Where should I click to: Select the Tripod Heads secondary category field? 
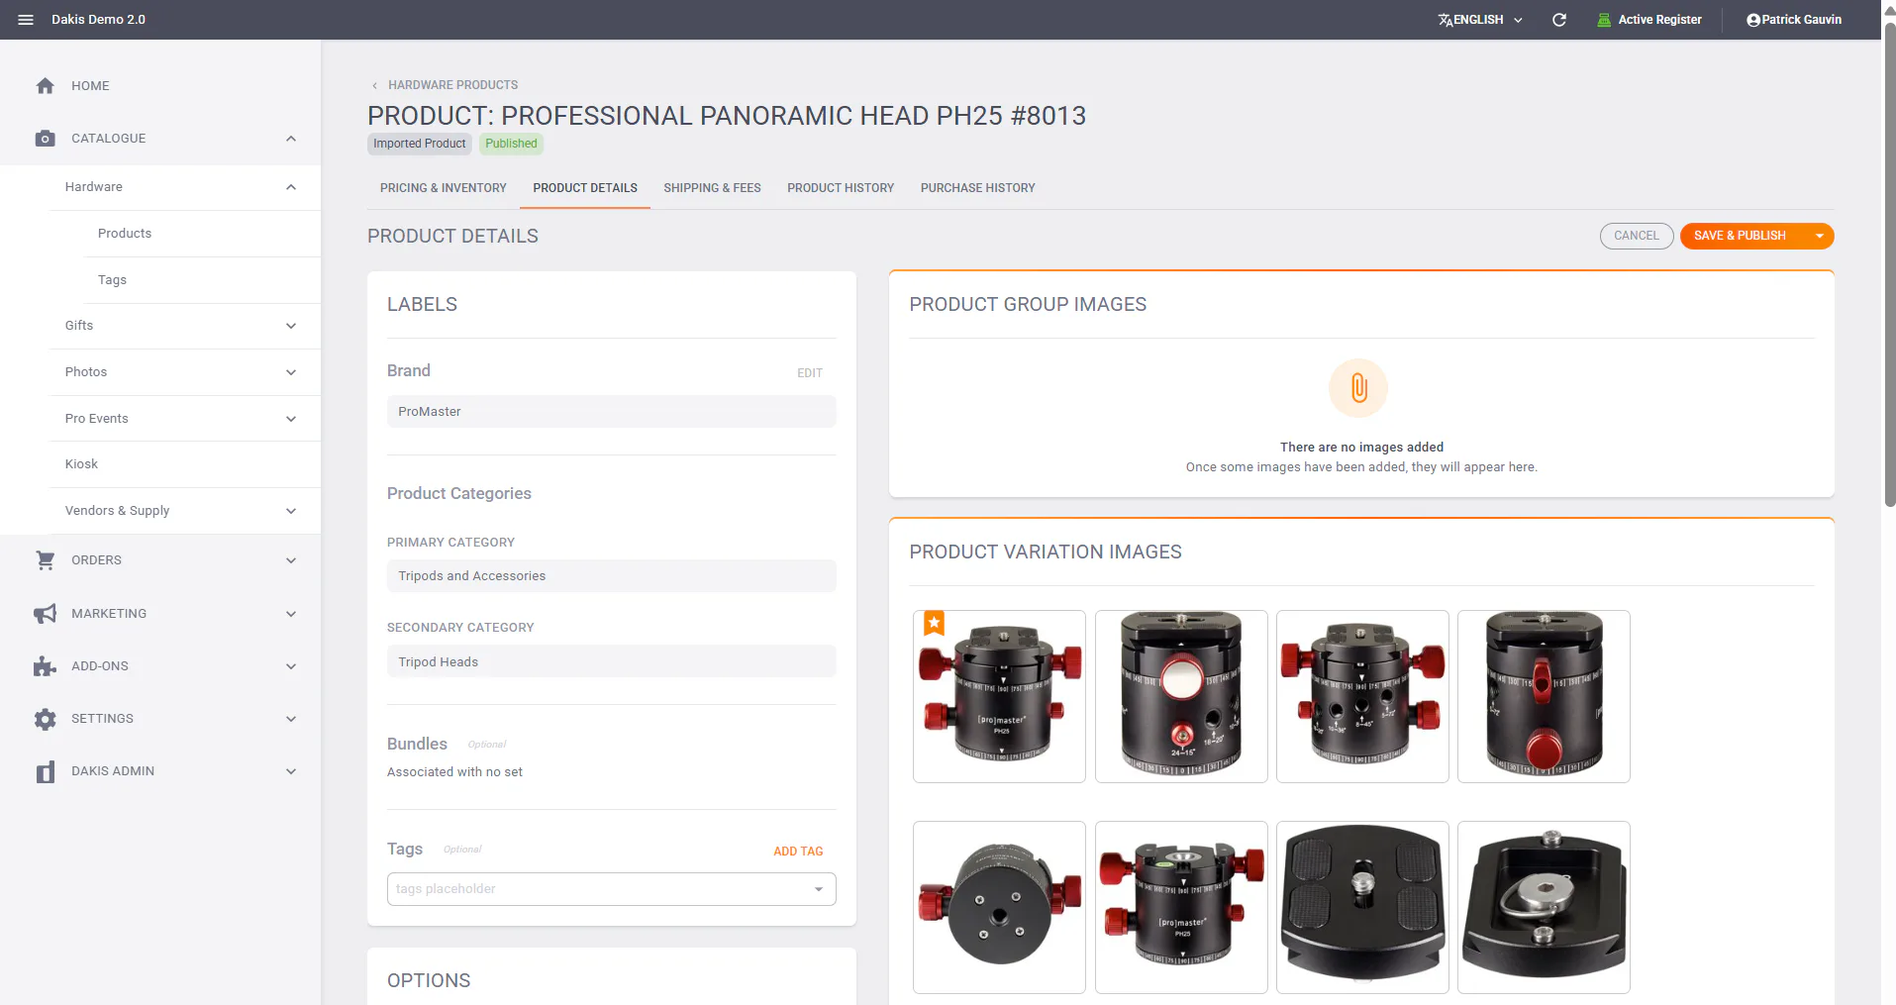(611, 661)
